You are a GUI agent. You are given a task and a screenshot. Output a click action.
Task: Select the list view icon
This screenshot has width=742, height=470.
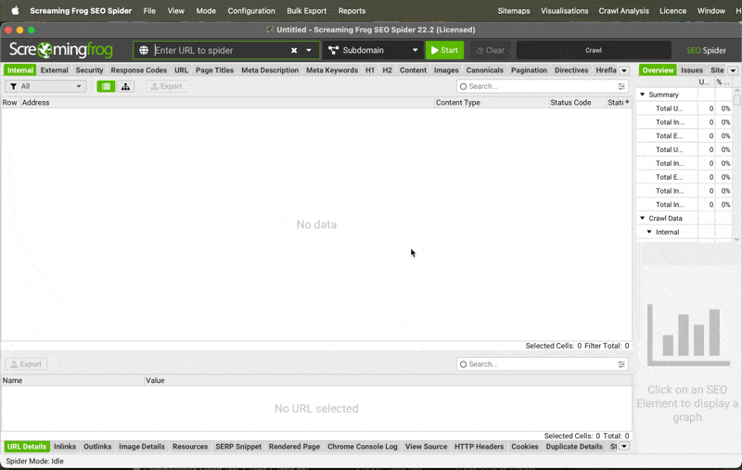[x=106, y=86]
